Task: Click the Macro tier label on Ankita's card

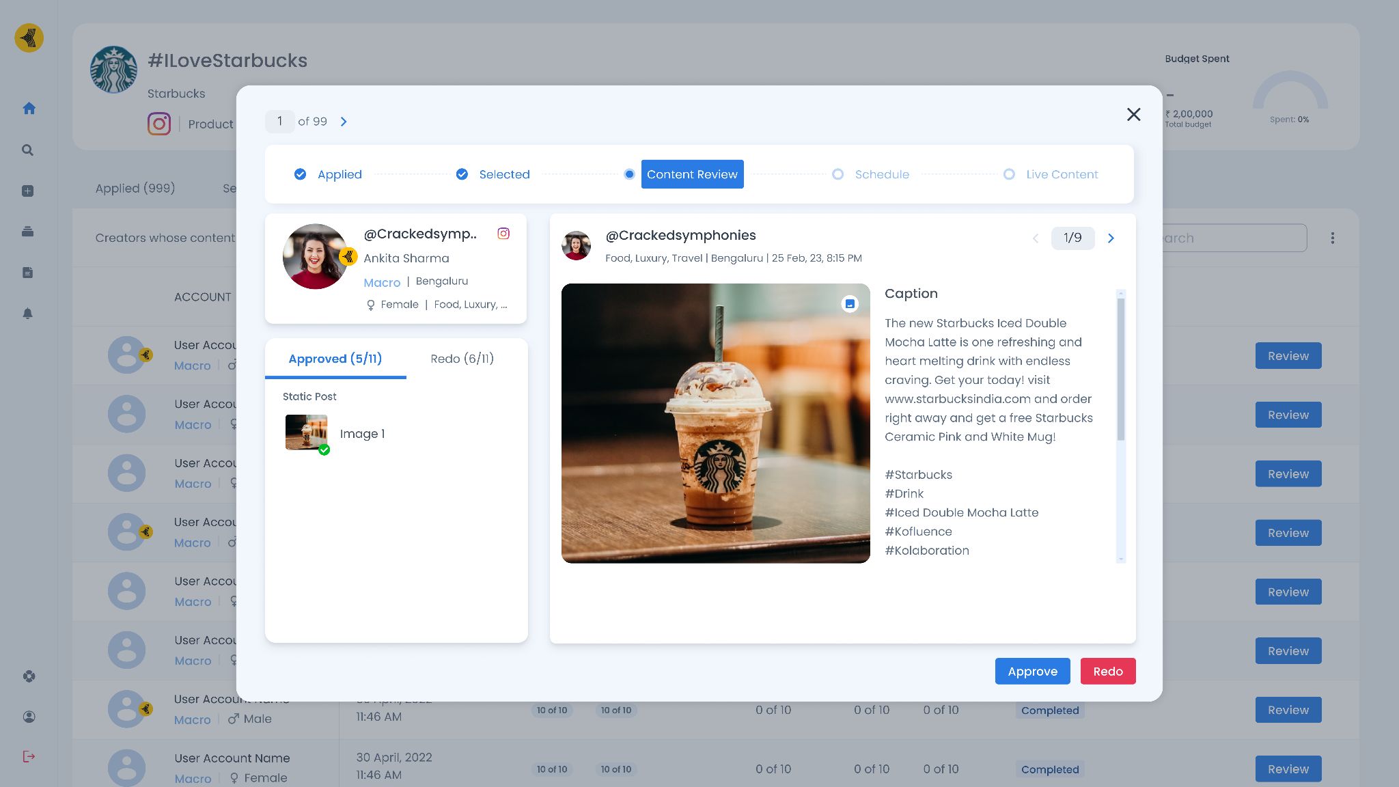Action: [x=382, y=282]
